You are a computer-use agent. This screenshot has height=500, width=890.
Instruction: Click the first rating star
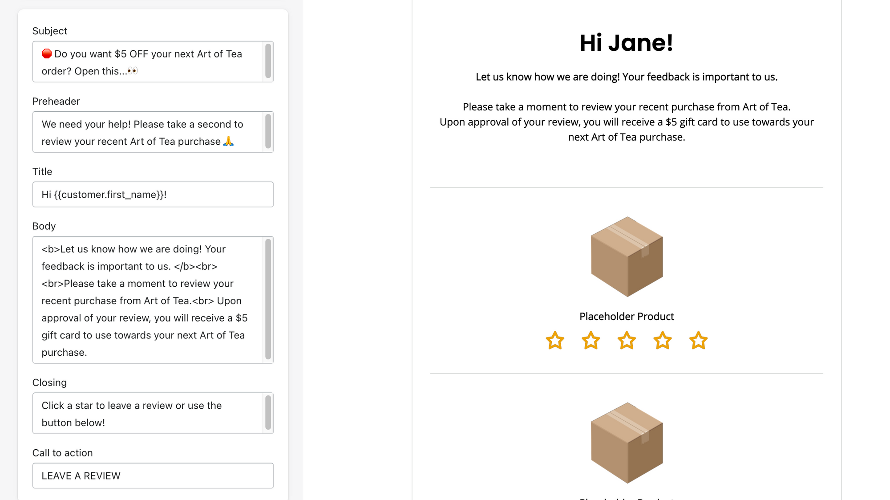[555, 341]
